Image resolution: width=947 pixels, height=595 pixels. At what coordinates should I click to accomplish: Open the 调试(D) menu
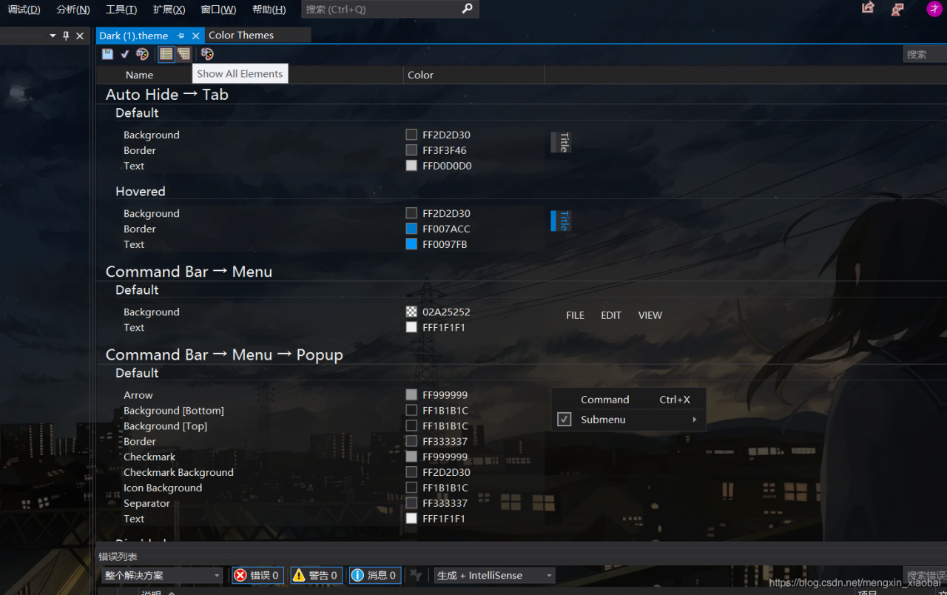24,9
